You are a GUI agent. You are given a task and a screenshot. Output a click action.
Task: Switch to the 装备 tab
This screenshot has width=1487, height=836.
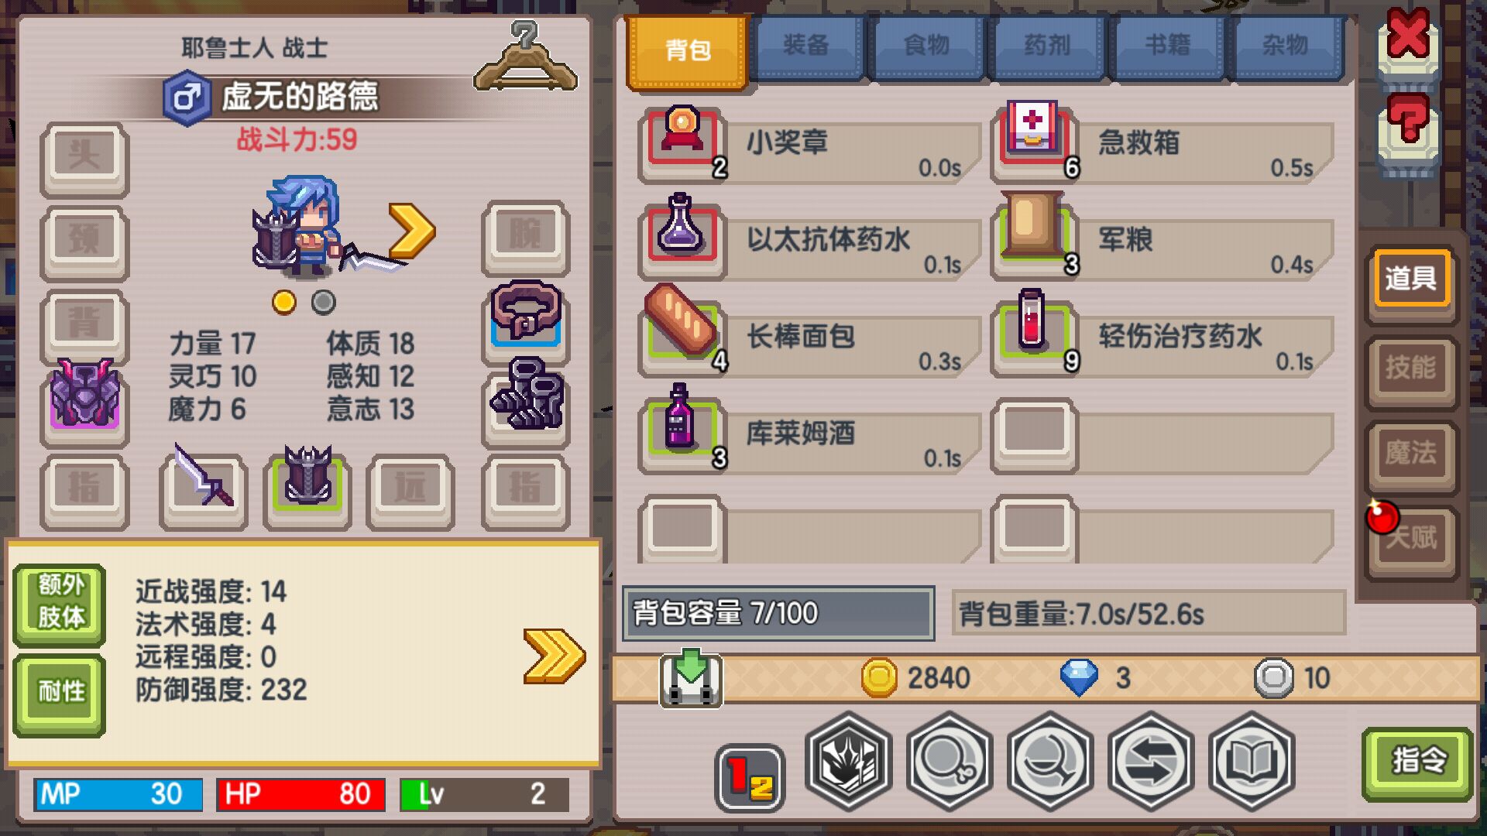point(807,46)
